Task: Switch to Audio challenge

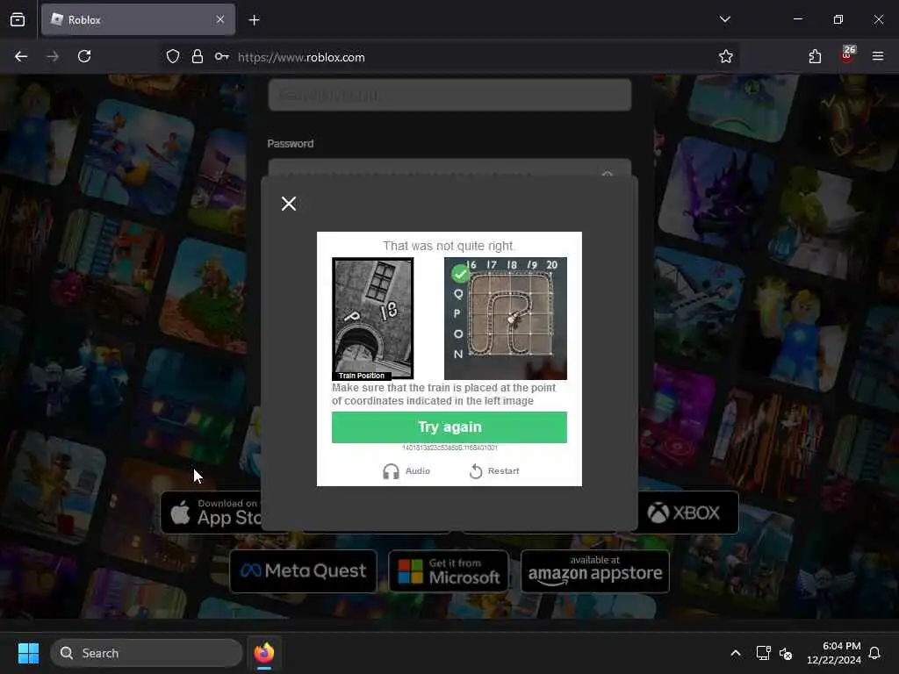Action: click(x=406, y=471)
